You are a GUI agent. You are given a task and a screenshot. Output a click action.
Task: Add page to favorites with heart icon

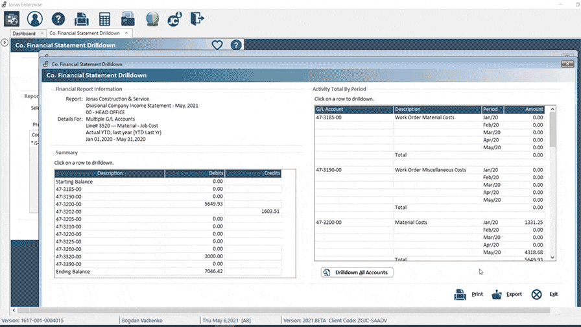pyautogui.click(x=217, y=45)
